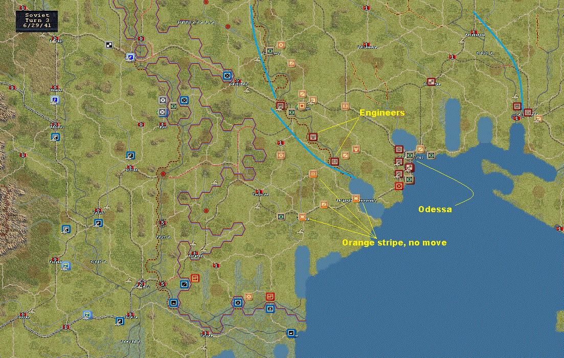564x358 pixels.
Task: Select slash-symbol counter southeast of Dubossary
Action: pos(291,63)
